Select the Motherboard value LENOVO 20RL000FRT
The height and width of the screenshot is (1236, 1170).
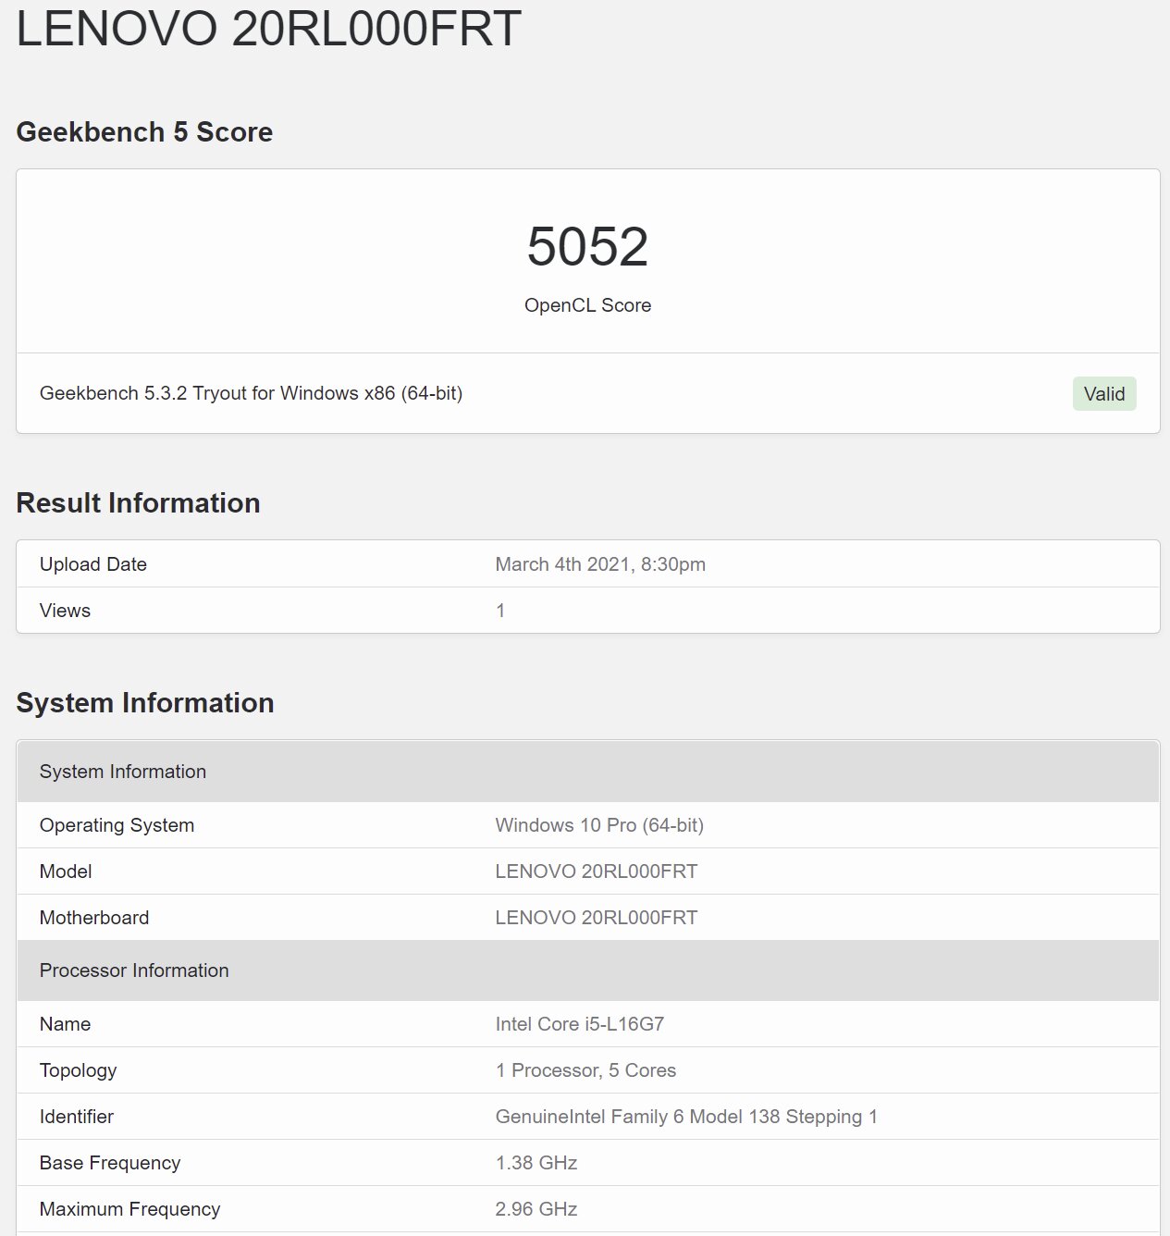[x=597, y=918]
